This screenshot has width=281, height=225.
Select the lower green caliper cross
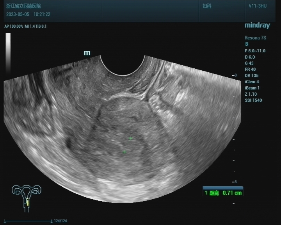(124, 152)
